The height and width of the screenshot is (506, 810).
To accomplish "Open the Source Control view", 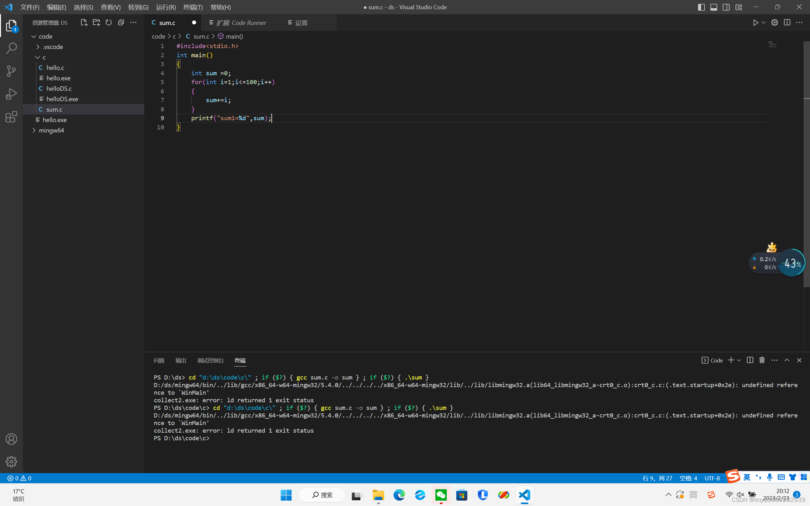I will (11, 71).
